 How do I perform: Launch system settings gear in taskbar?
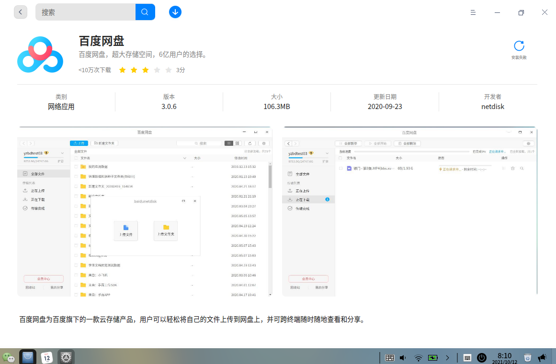click(x=66, y=357)
